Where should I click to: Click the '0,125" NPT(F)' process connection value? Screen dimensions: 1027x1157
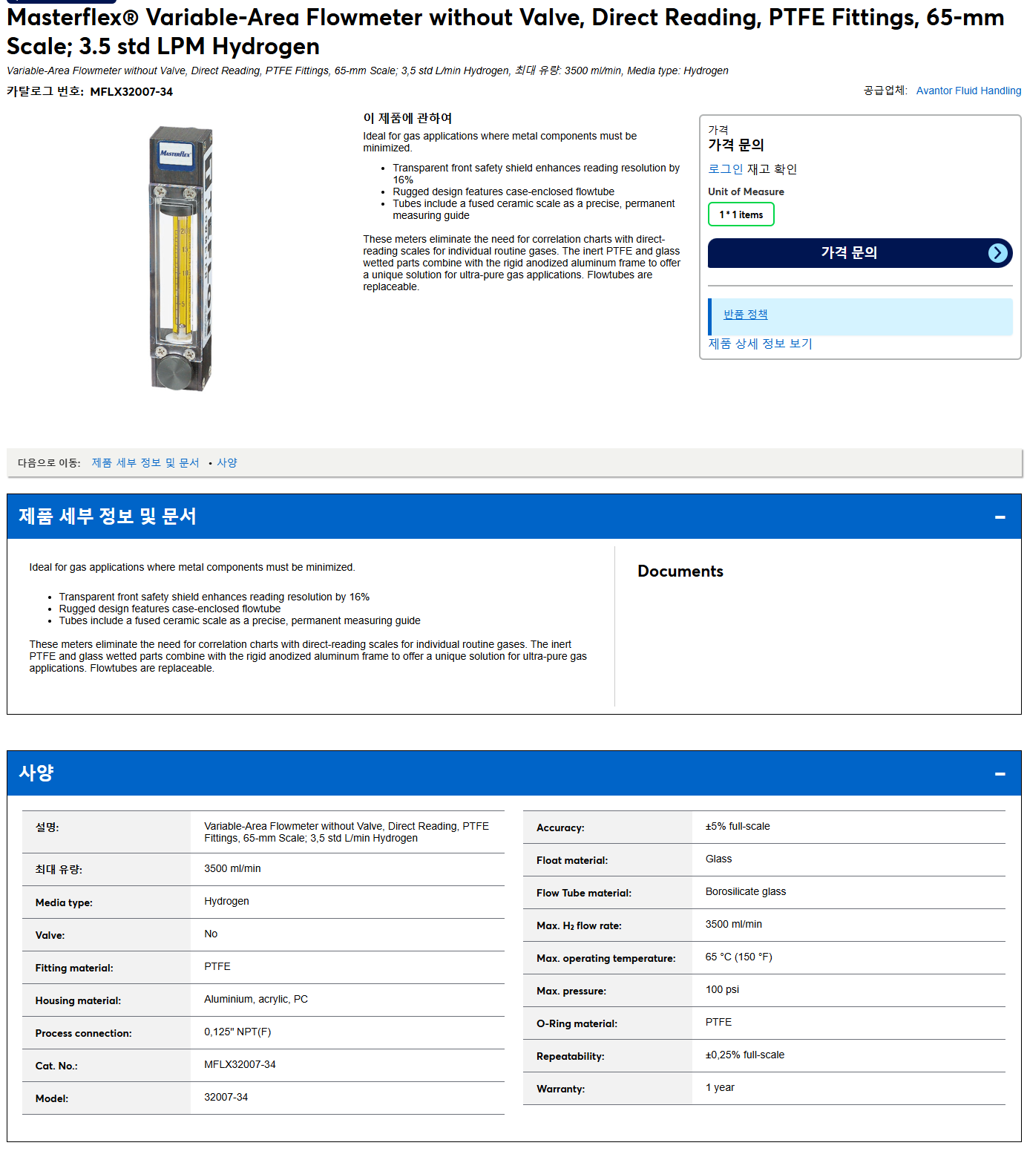pos(237,1032)
